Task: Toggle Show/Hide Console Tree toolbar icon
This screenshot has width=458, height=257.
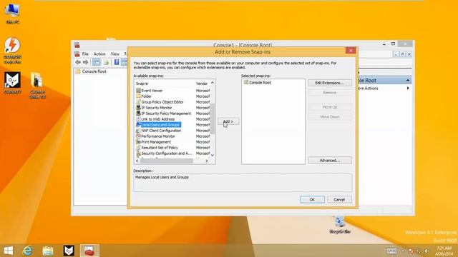Action: [x=97, y=62]
